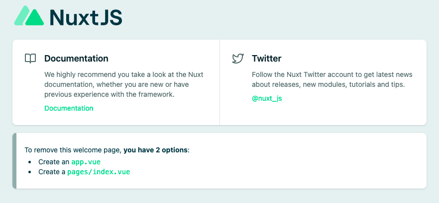Click the NuxtJS wordmark text

(86, 17)
